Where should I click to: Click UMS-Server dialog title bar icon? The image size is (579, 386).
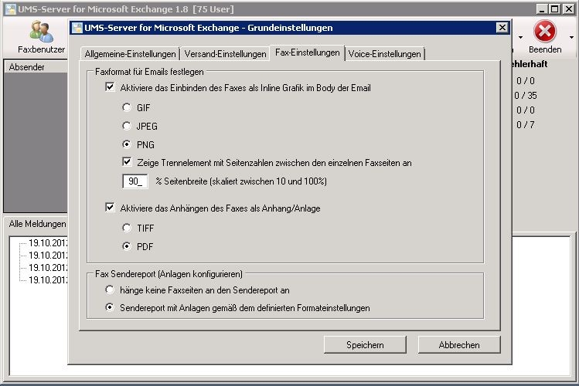77,28
